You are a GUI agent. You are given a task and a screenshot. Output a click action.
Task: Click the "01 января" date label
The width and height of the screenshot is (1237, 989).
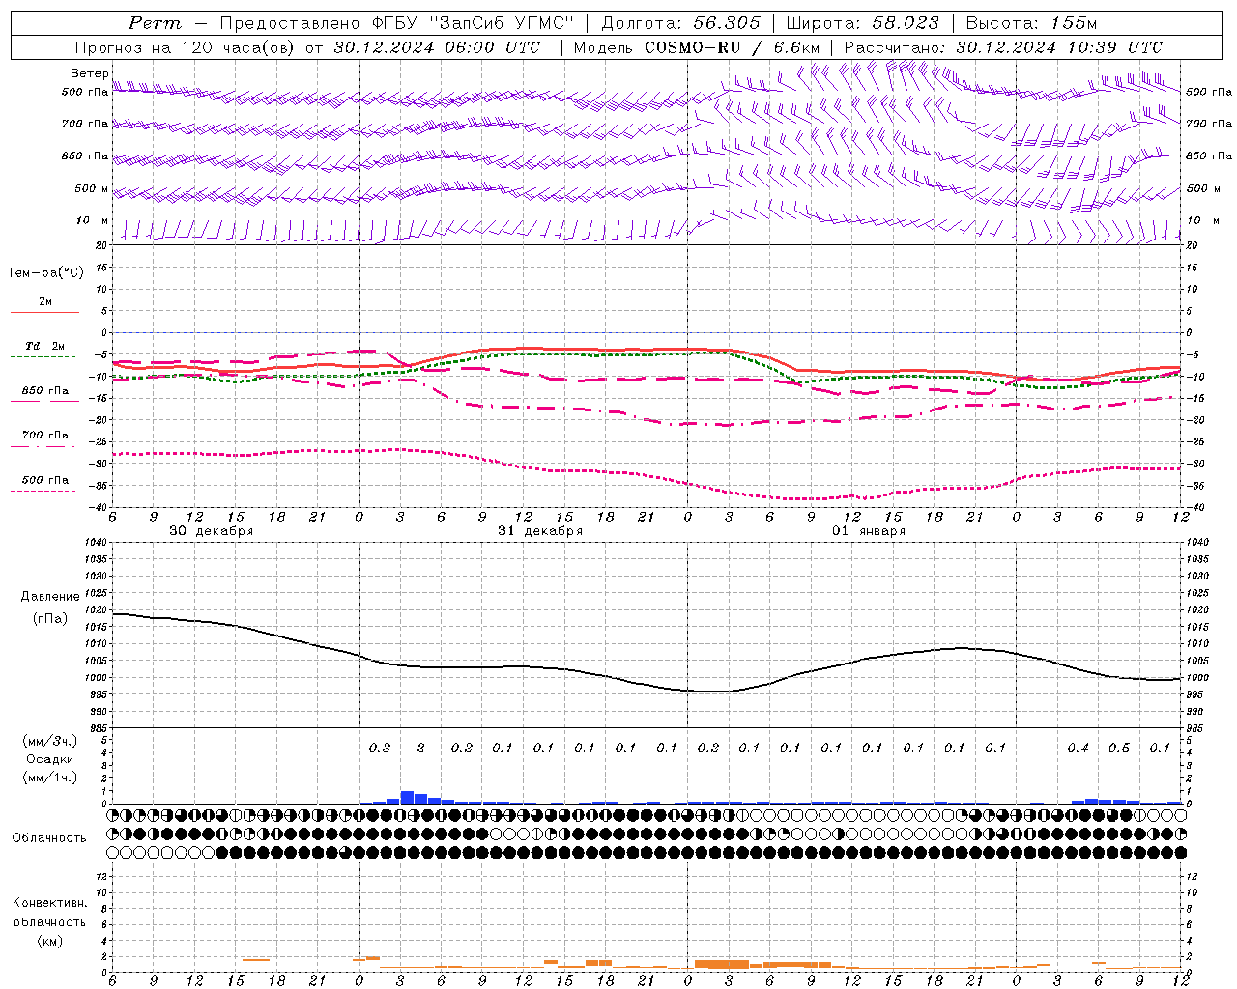click(869, 531)
